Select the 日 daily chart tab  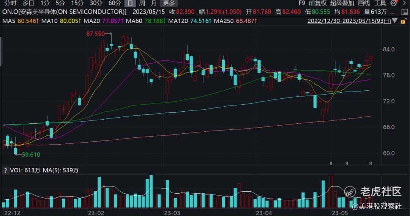(x=130, y=3)
